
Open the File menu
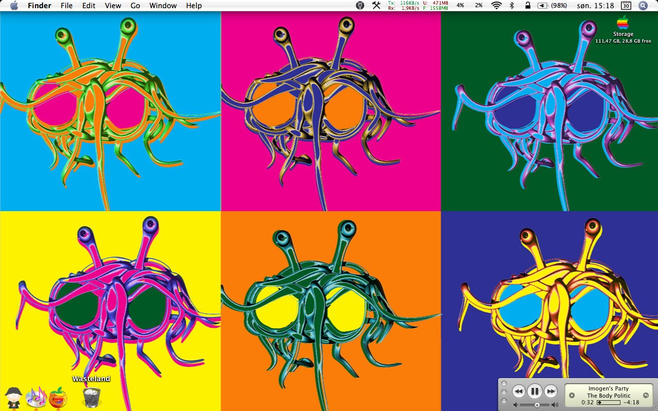pos(66,6)
